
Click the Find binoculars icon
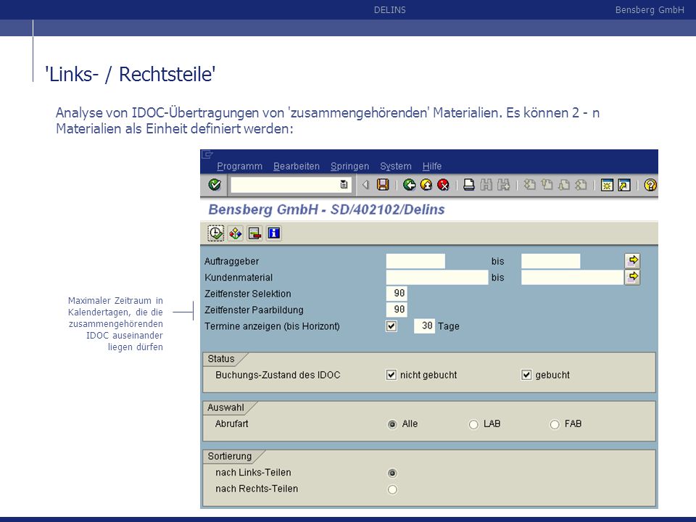tap(486, 185)
